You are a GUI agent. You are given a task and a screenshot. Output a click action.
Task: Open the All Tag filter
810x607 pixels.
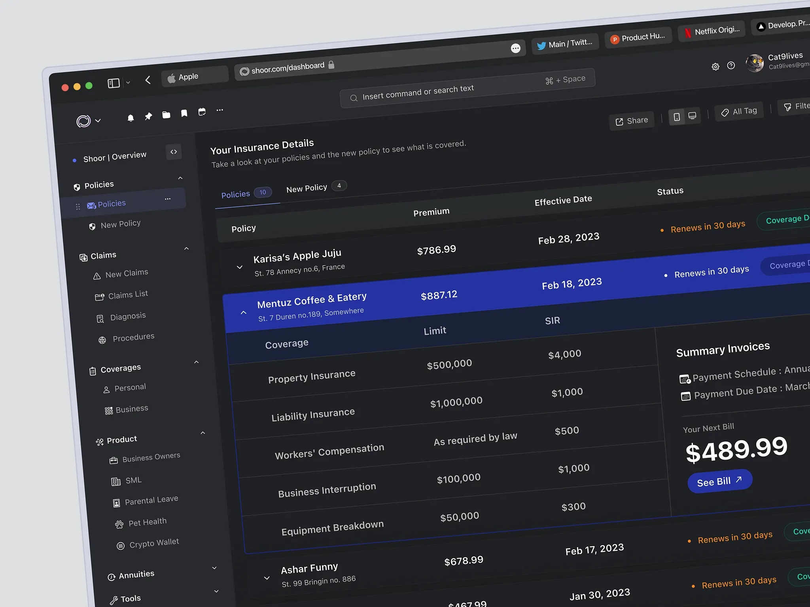[739, 112]
